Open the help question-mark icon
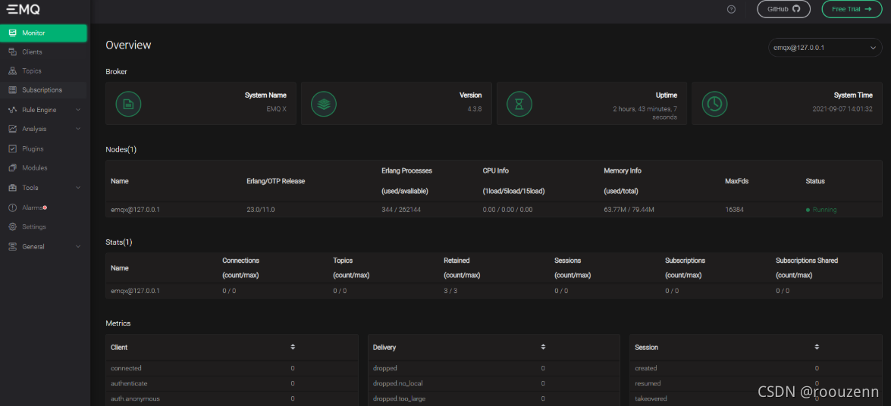Image resolution: width=891 pixels, height=406 pixels. pyautogui.click(x=731, y=9)
